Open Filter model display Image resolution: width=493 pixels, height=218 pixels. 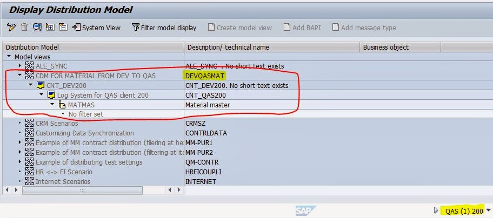click(164, 28)
